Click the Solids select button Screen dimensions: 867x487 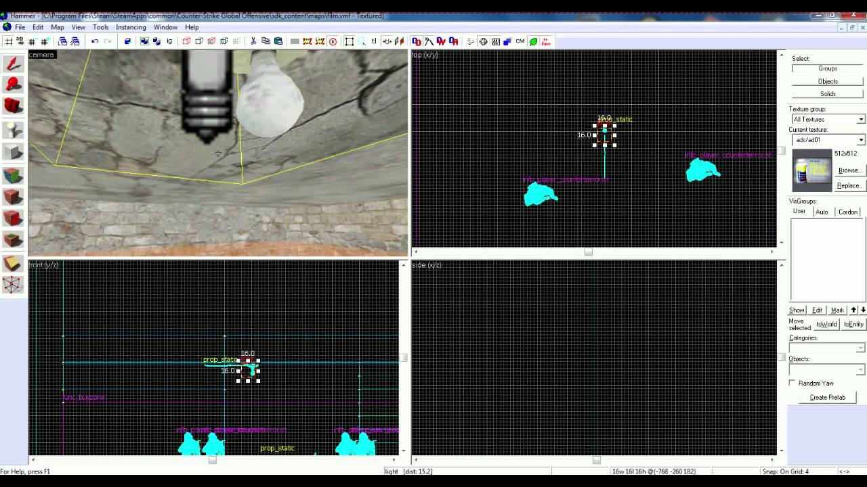[x=828, y=93]
